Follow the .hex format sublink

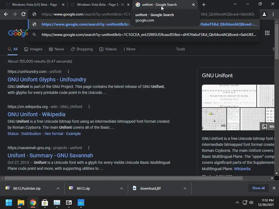53,134
